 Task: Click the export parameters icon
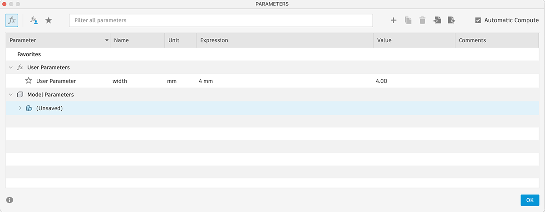point(451,20)
